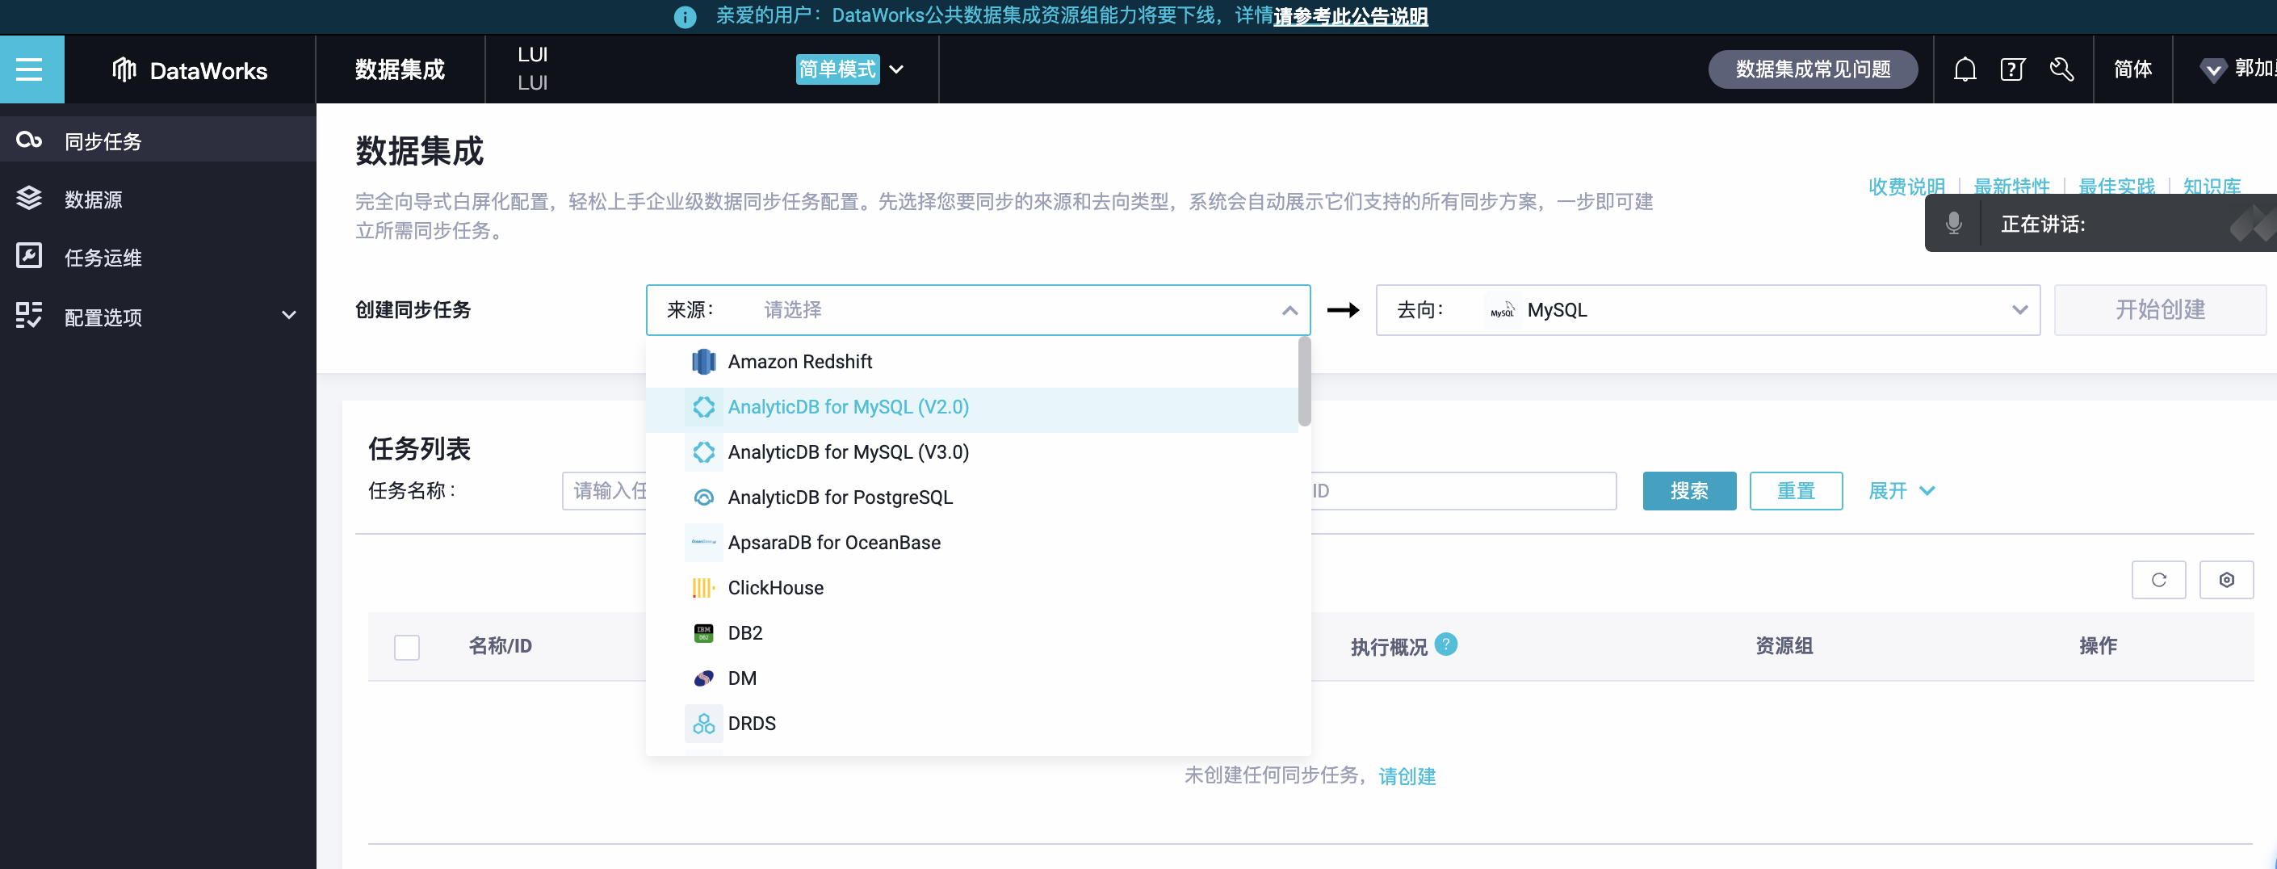Click the DM database icon
2277x869 pixels.
click(703, 677)
